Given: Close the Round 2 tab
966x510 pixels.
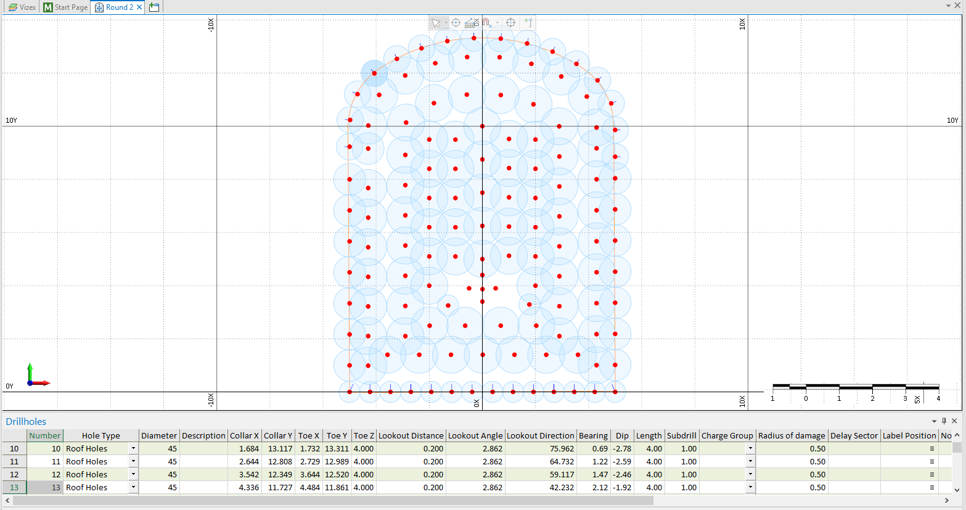Looking at the screenshot, I should point(139,7).
